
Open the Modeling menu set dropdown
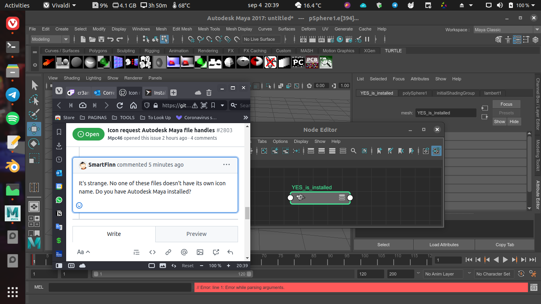50,39
